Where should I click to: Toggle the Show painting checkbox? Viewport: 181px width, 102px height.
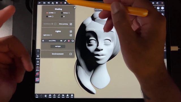pos(71,24)
